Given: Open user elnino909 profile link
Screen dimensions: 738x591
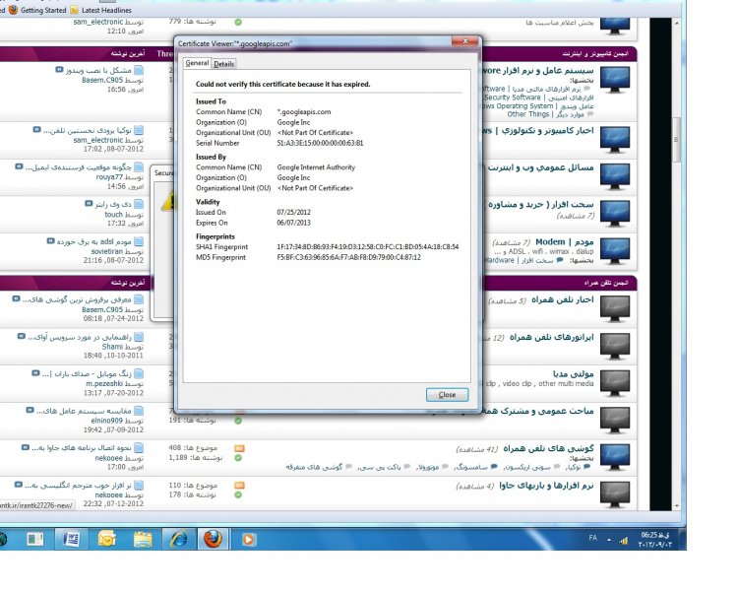Looking at the screenshot, I should tap(107, 421).
